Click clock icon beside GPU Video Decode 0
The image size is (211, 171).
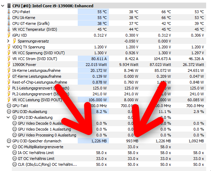(14, 123)
